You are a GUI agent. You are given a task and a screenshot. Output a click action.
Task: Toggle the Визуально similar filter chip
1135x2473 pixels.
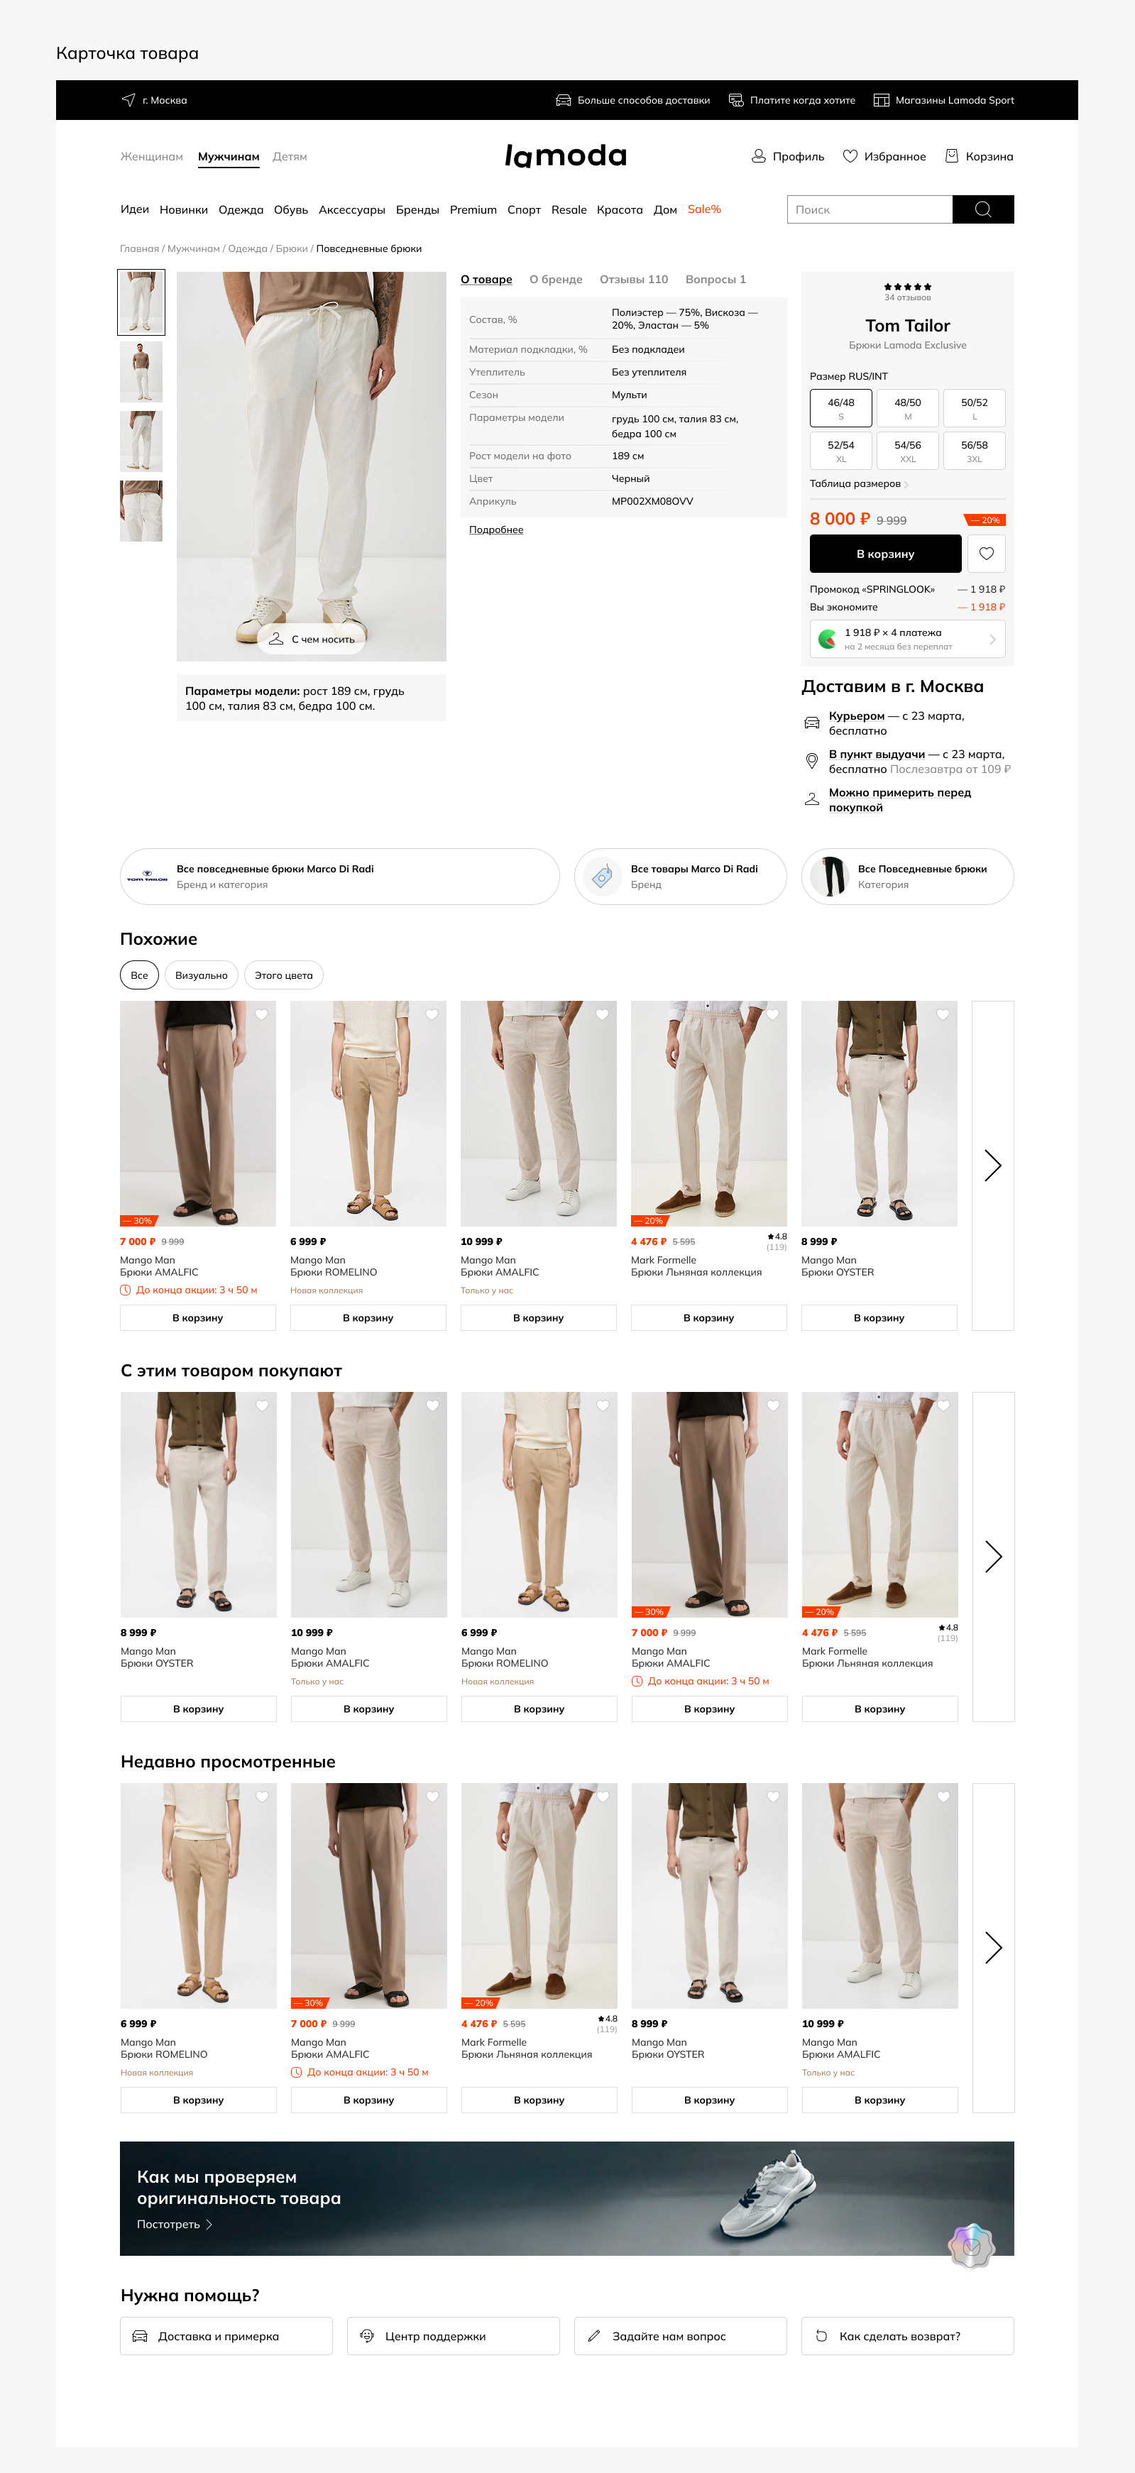(202, 975)
